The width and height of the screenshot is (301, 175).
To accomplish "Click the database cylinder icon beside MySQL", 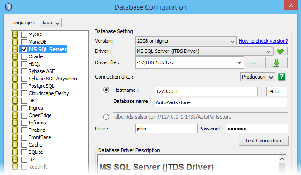I will click(x=15, y=34).
